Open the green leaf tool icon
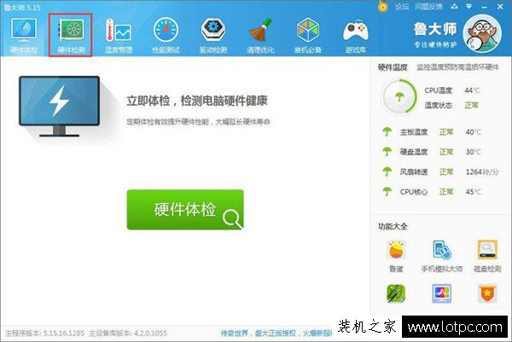Viewport: 512px width, 342px height. tap(396, 293)
